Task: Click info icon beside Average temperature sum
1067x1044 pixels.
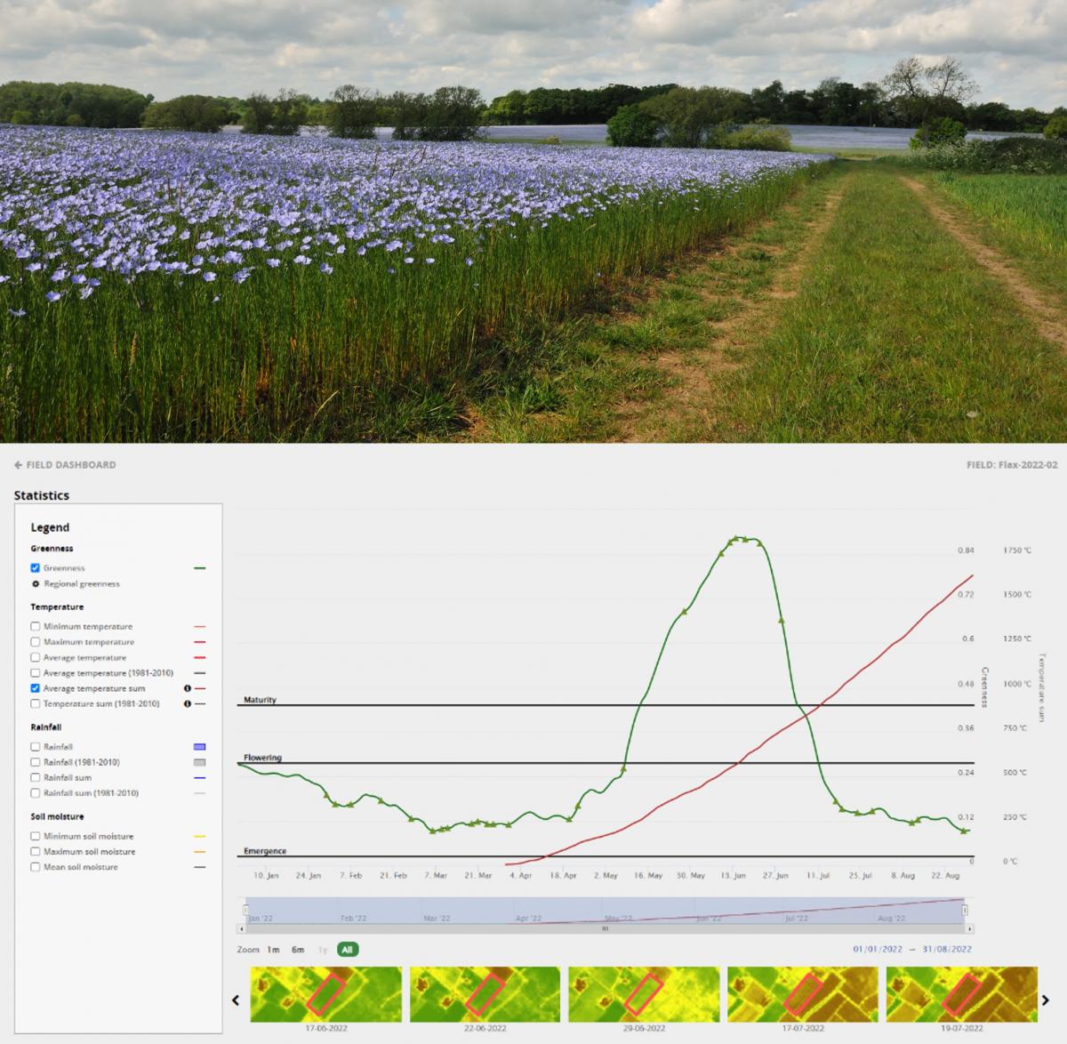Action: coord(188,688)
